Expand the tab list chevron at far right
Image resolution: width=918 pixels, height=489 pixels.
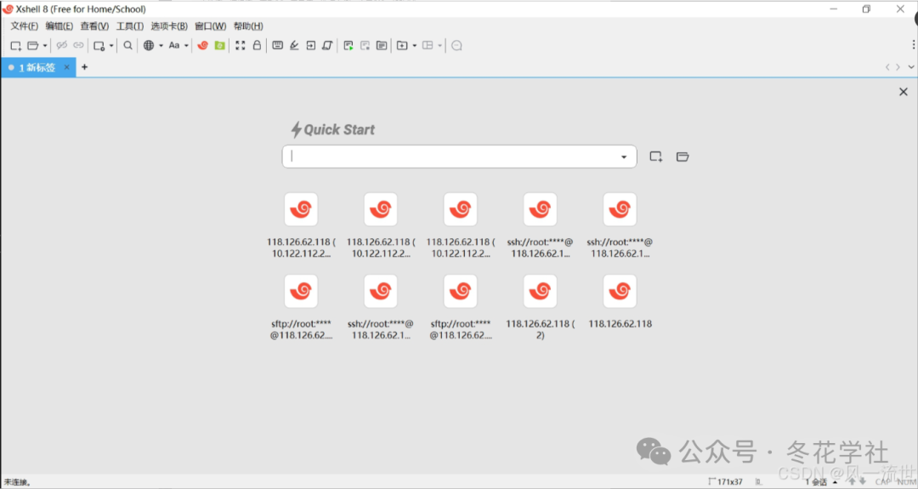coord(911,67)
